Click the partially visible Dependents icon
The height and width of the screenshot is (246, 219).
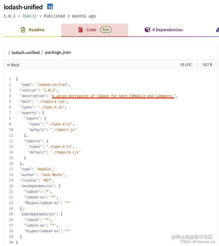pos(217,30)
